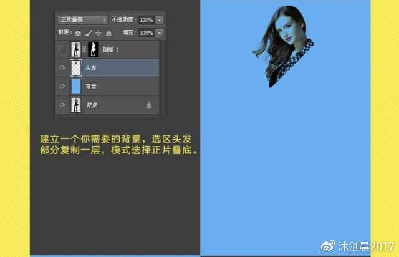Screen dimensions: 399x257
Task: Toggle the lock transparent pixels icon
Action: [78, 33]
